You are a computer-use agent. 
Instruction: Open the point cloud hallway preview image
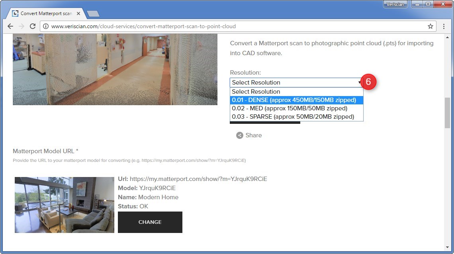115,69
